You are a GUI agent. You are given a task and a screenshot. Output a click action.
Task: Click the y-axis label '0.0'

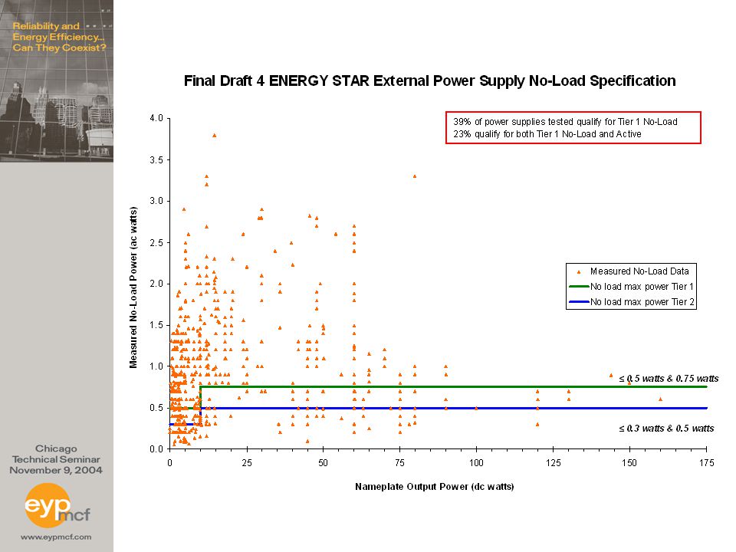coord(156,449)
